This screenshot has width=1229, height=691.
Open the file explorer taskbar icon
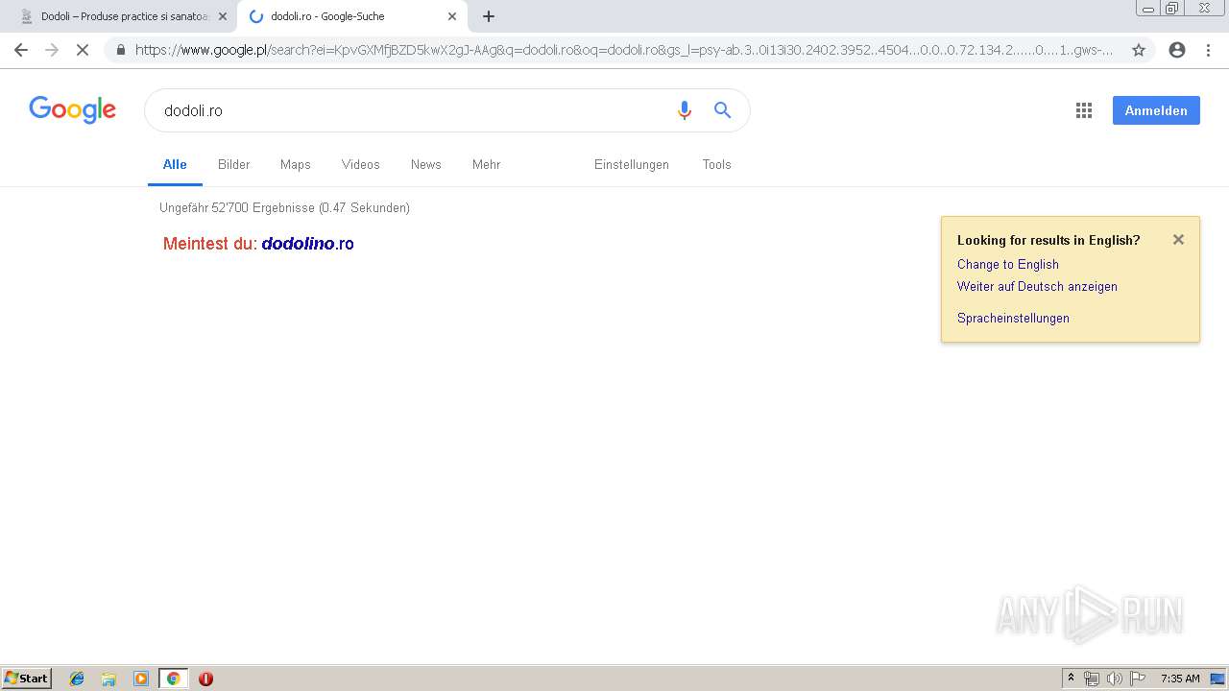(x=108, y=679)
